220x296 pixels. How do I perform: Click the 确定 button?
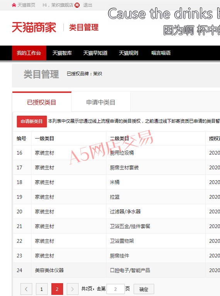point(144,289)
